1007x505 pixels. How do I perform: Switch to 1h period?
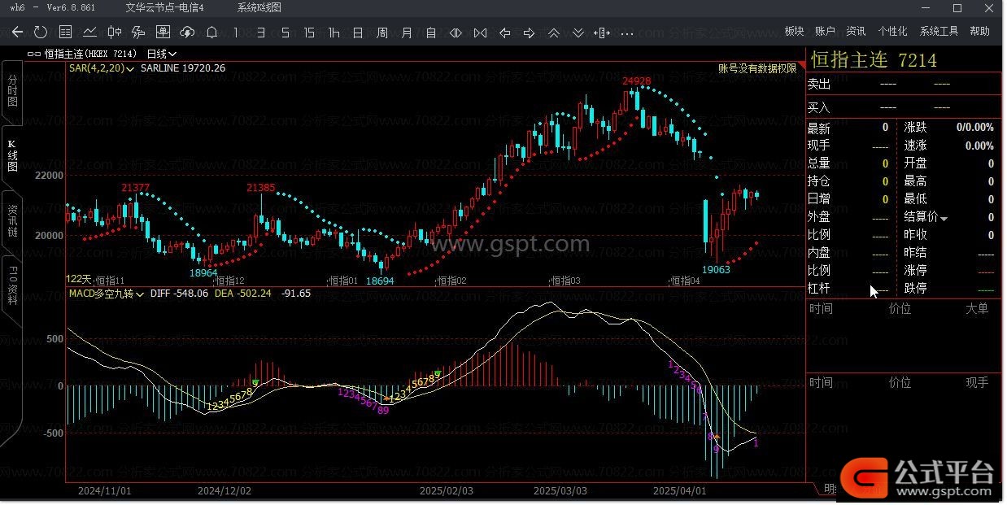(333, 33)
